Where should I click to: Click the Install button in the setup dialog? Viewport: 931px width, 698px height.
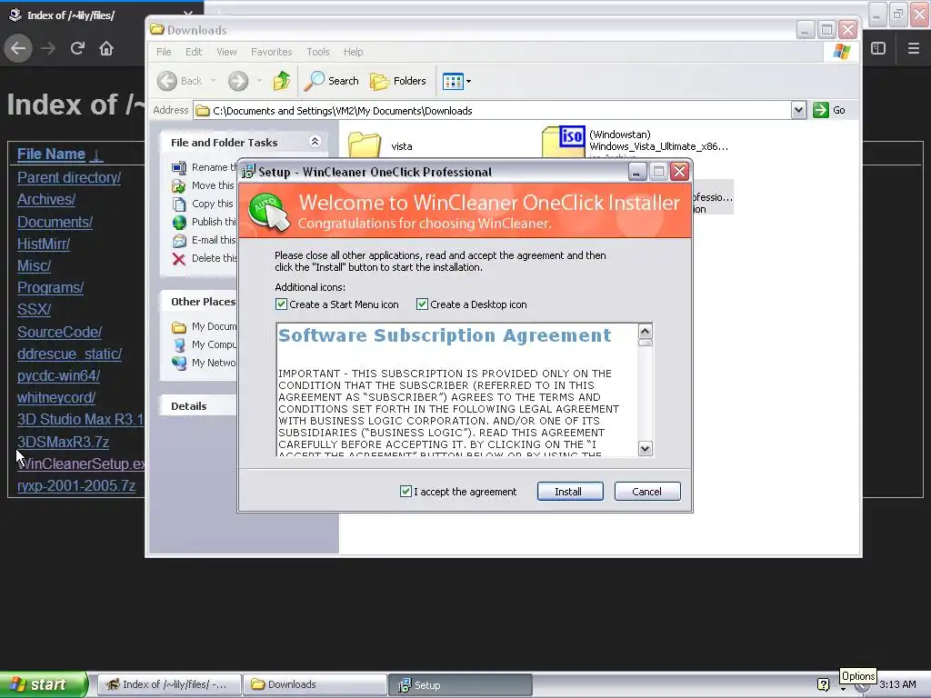tap(570, 492)
